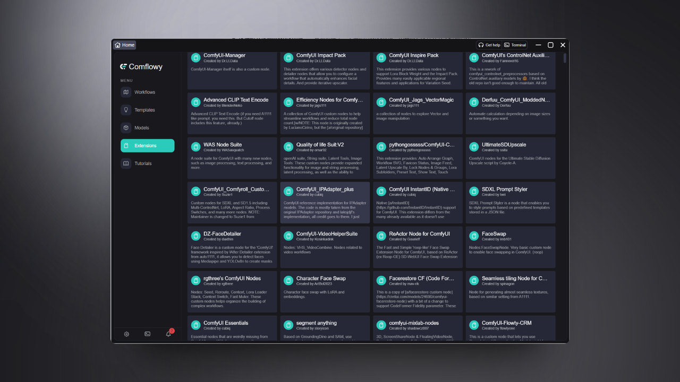The image size is (680, 382).
Task: Click the SDXL Prompt Styler icon
Action: click(x=474, y=191)
